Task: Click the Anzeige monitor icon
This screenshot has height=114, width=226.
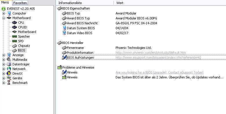Action: click(9, 55)
